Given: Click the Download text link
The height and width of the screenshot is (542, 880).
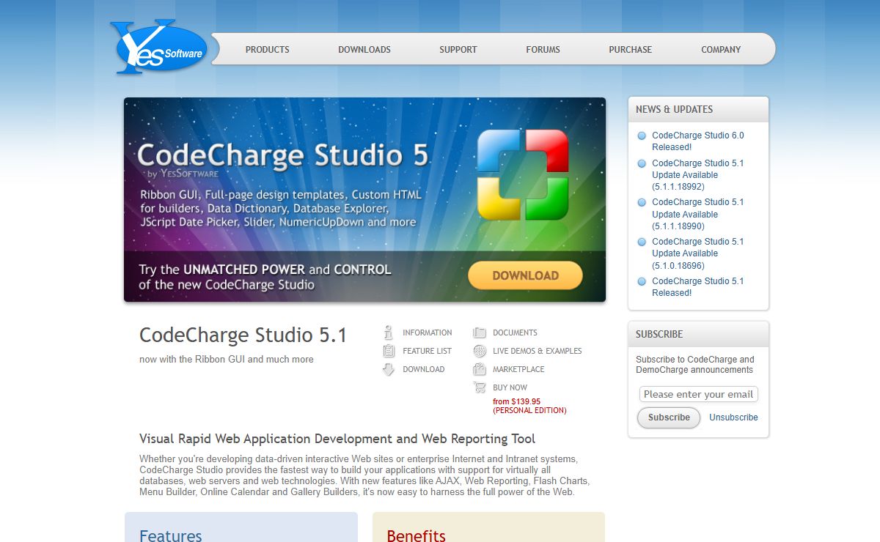Looking at the screenshot, I should (x=423, y=369).
